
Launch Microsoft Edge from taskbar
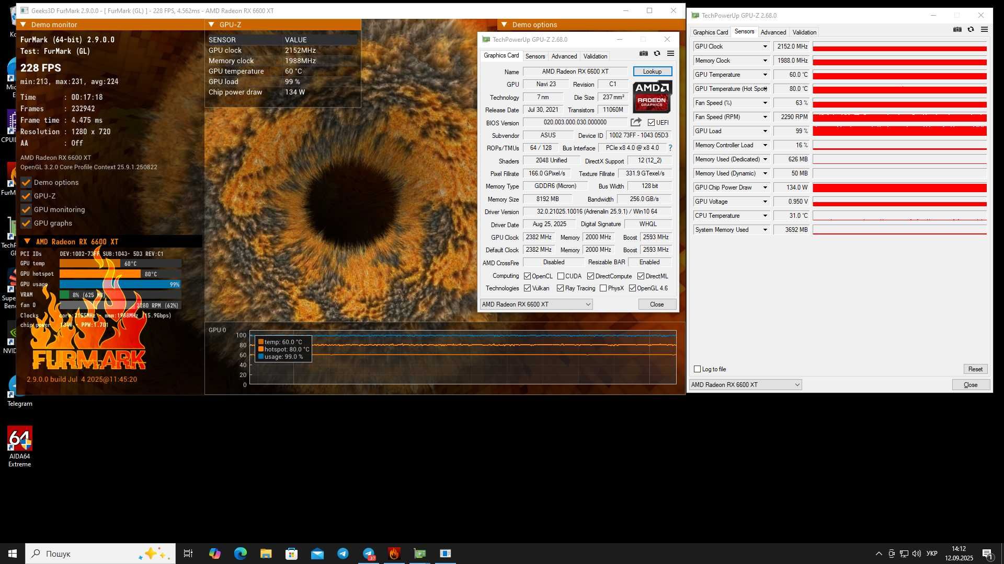coord(240,554)
